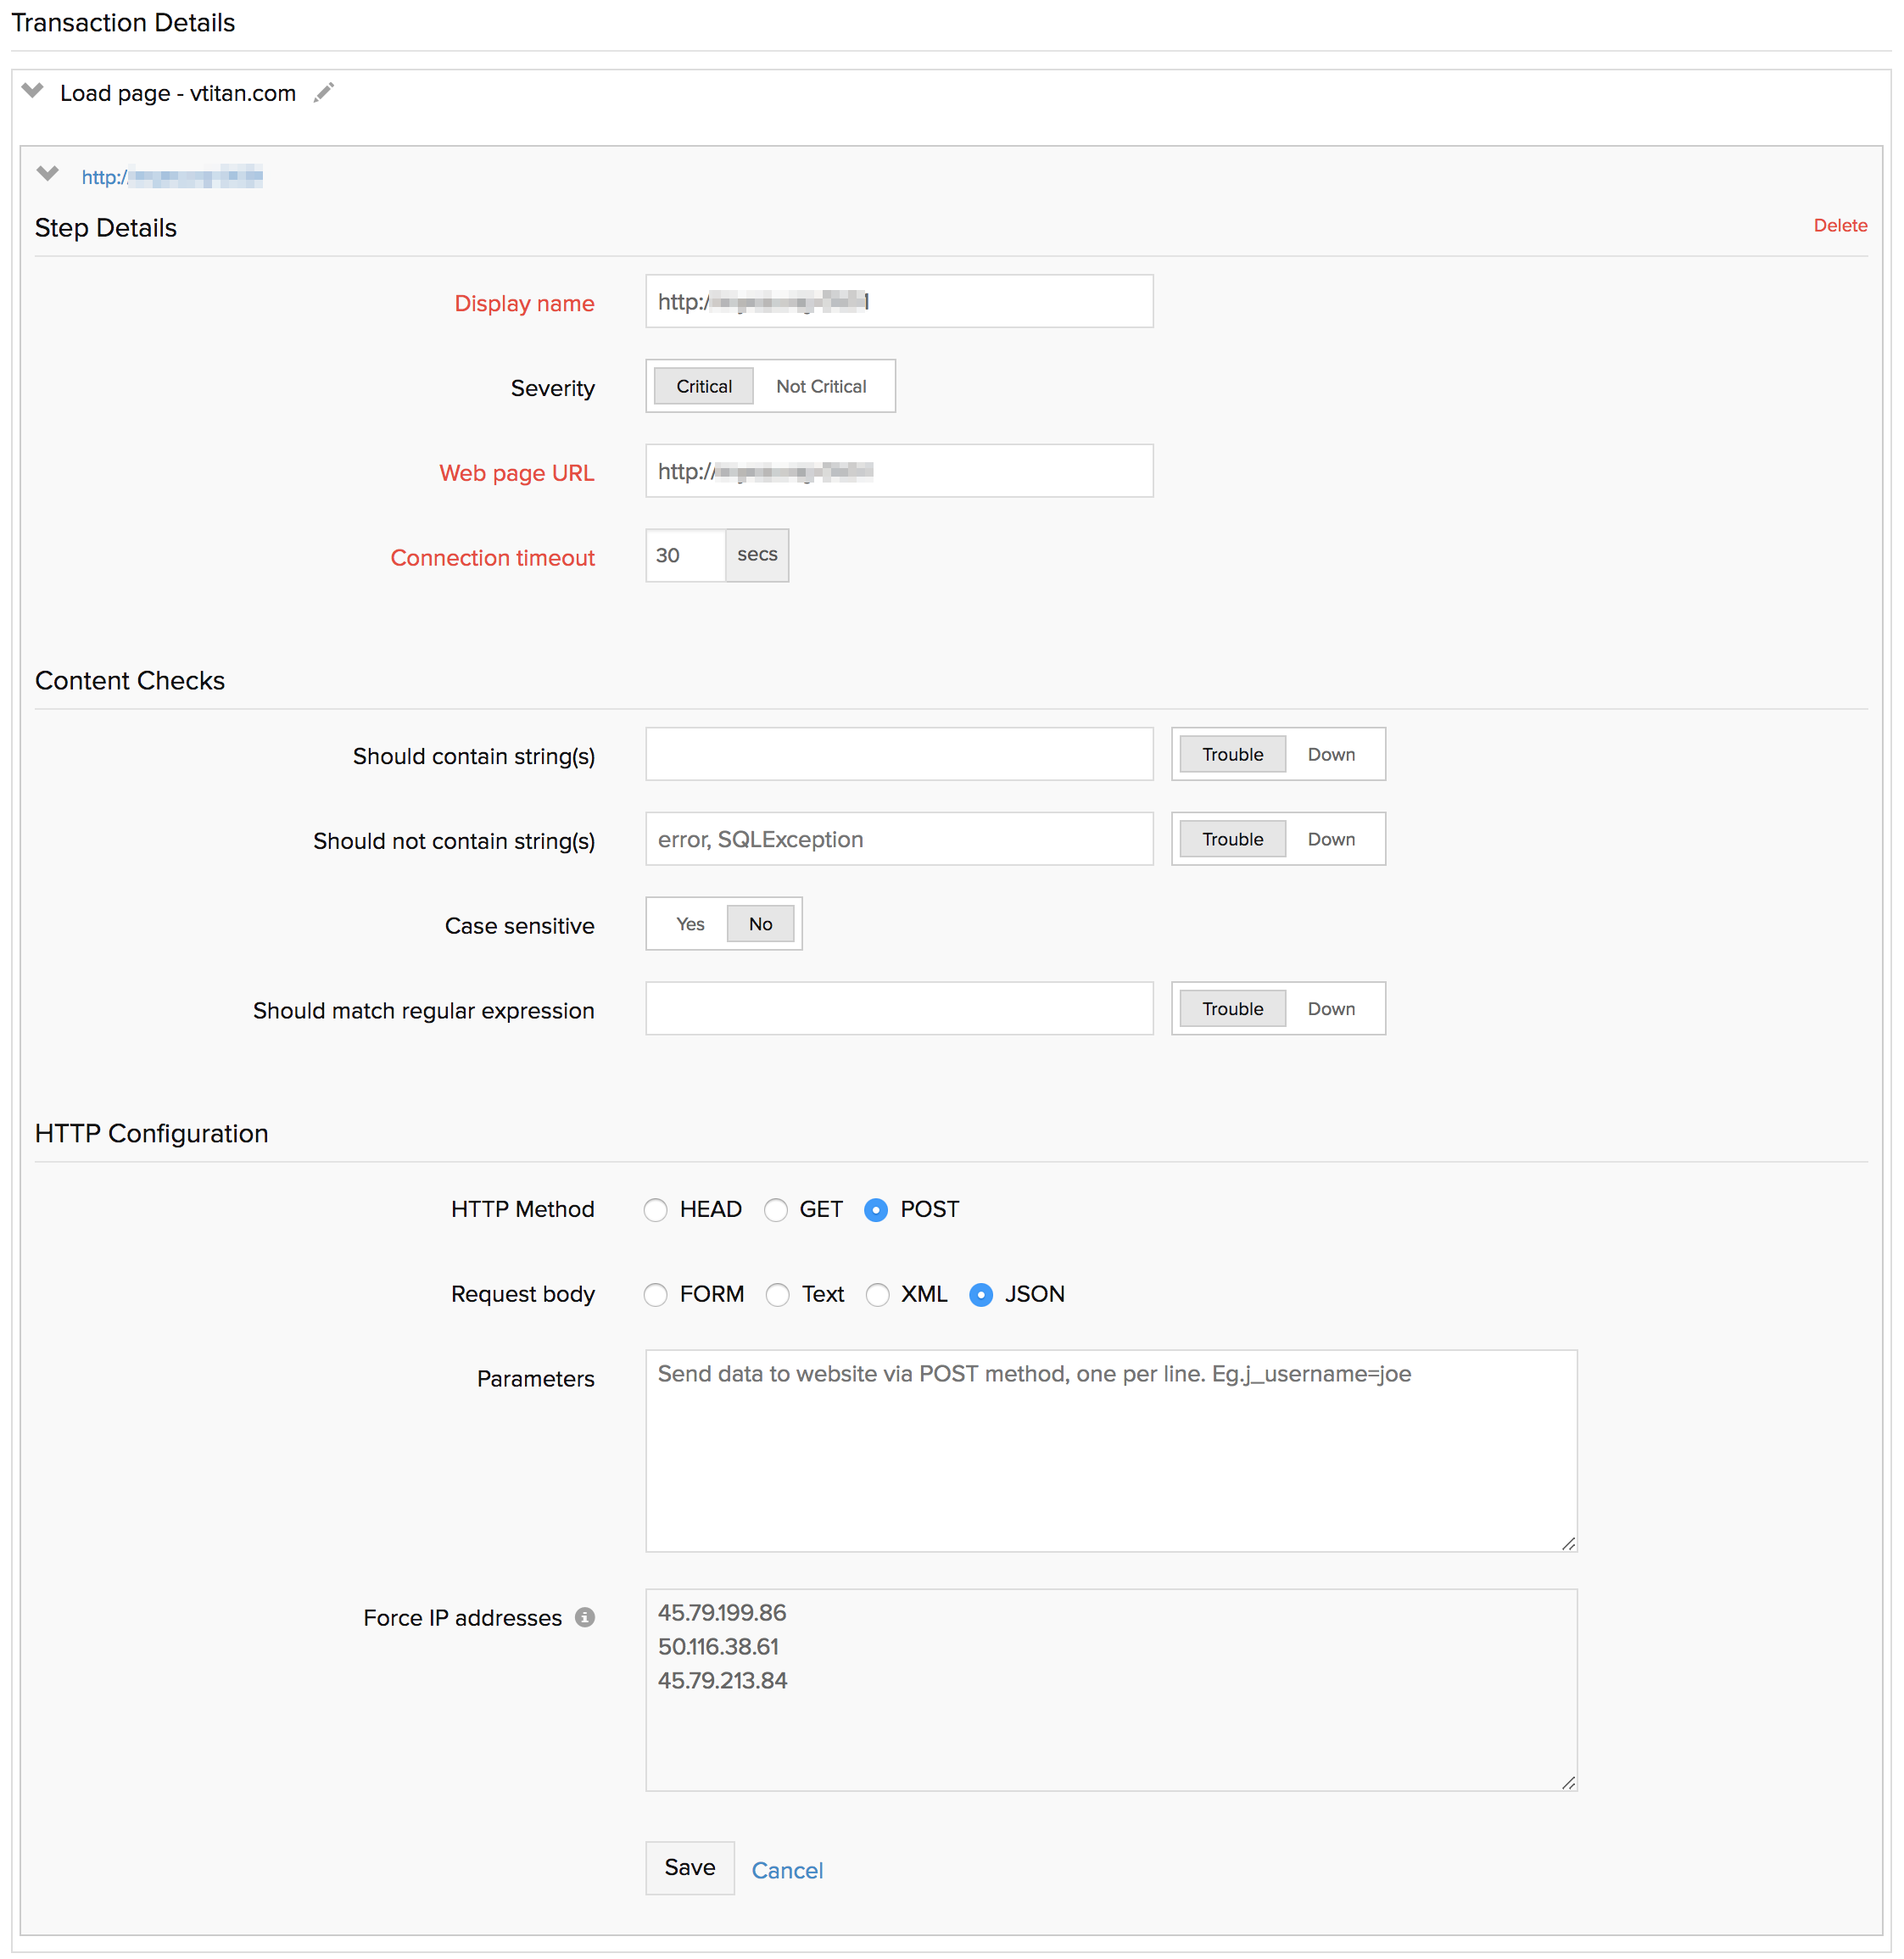Click the info icon next to Force IP addresses
1904x1959 pixels.
[585, 1617]
